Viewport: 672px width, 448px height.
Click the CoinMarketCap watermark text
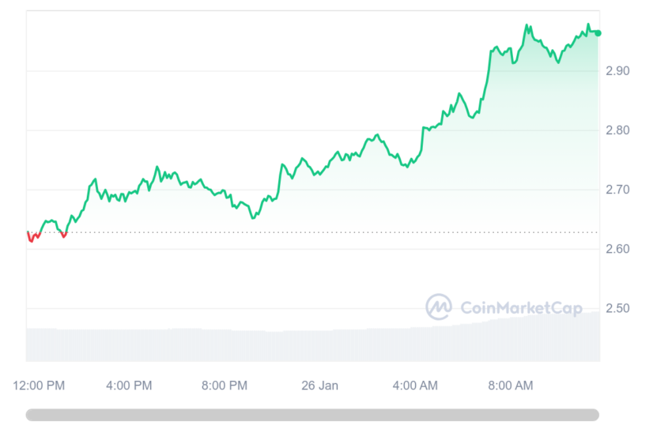tap(521, 307)
